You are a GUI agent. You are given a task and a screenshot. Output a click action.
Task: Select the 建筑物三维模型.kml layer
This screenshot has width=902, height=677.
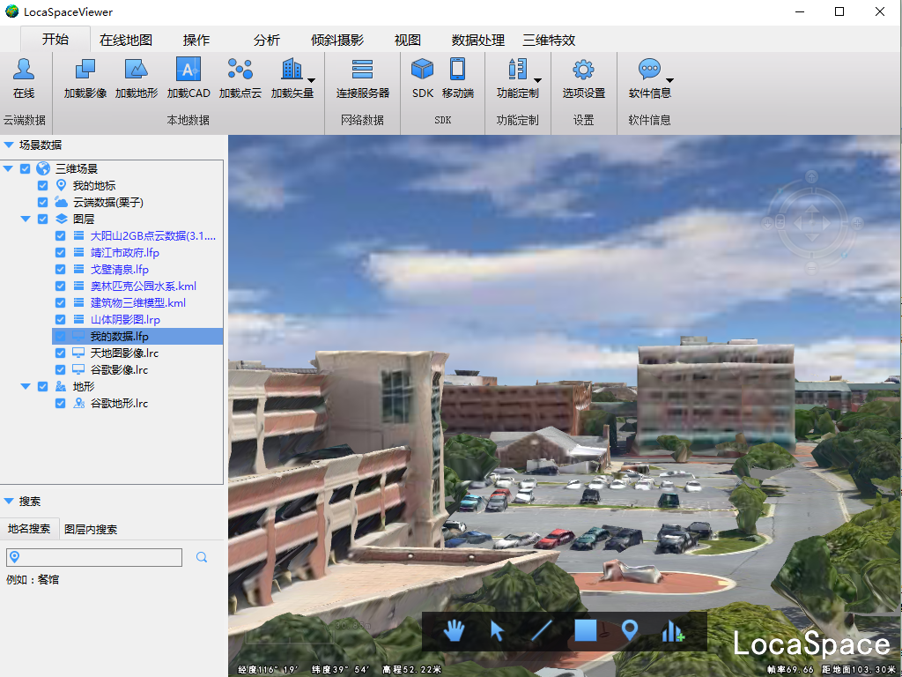coord(137,302)
